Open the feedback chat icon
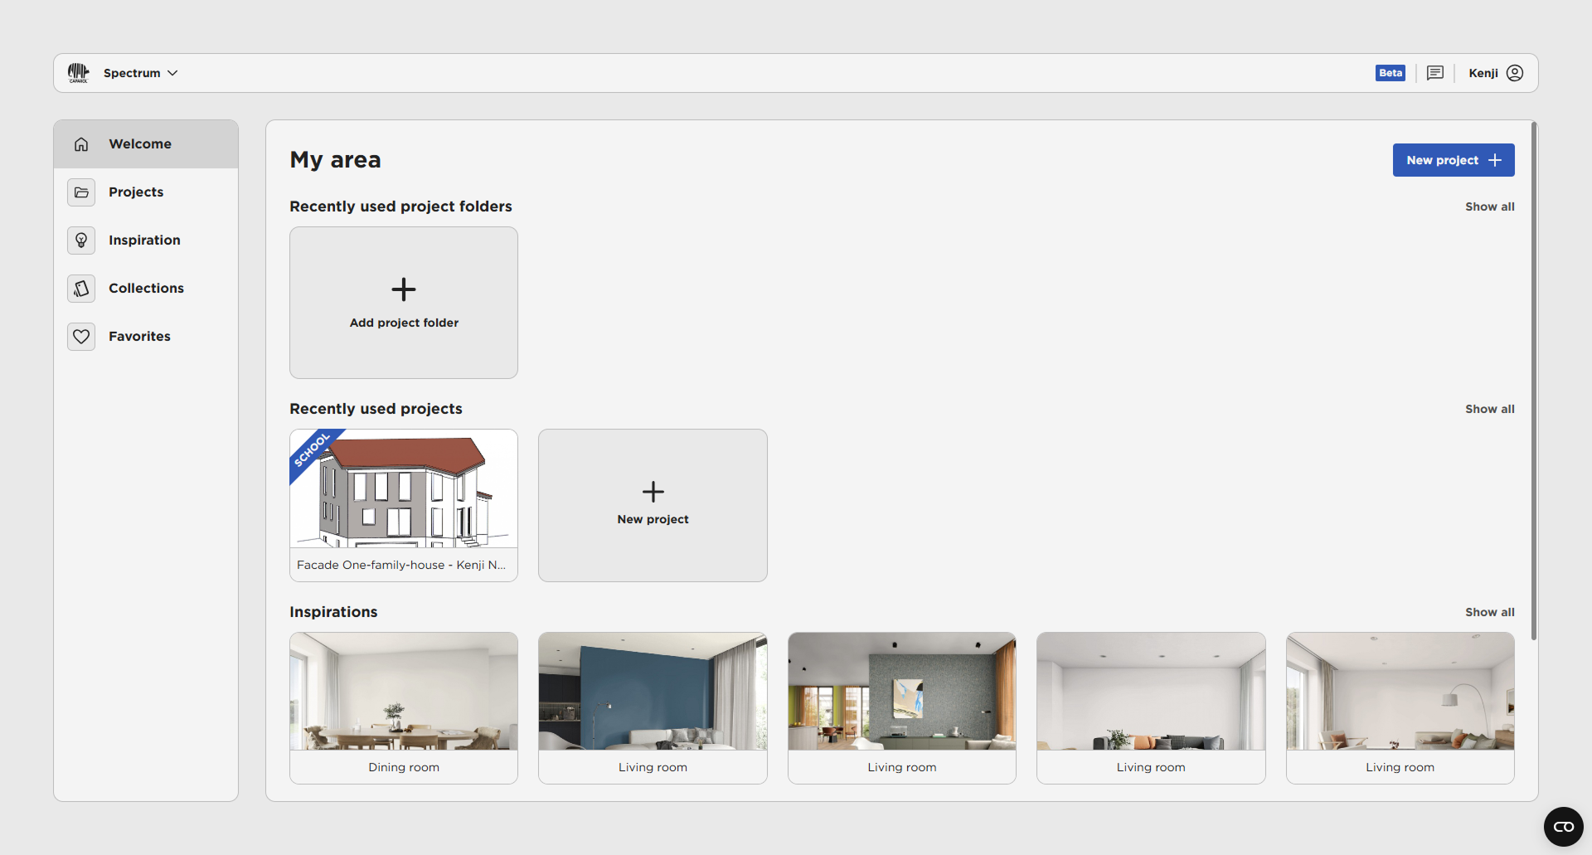The width and height of the screenshot is (1592, 855). [x=1435, y=72]
